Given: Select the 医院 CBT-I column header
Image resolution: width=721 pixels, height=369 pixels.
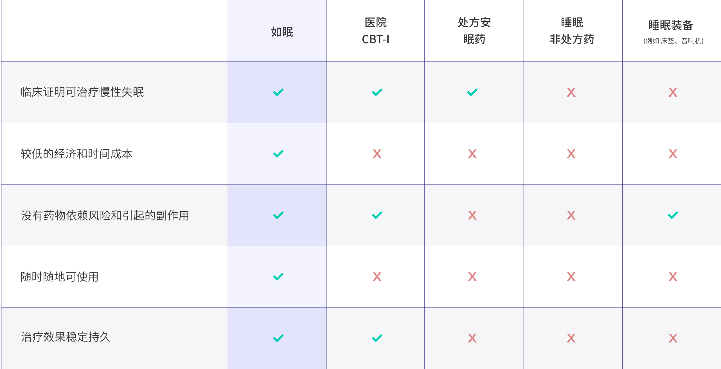Looking at the screenshot, I should (x=376, y=31).
